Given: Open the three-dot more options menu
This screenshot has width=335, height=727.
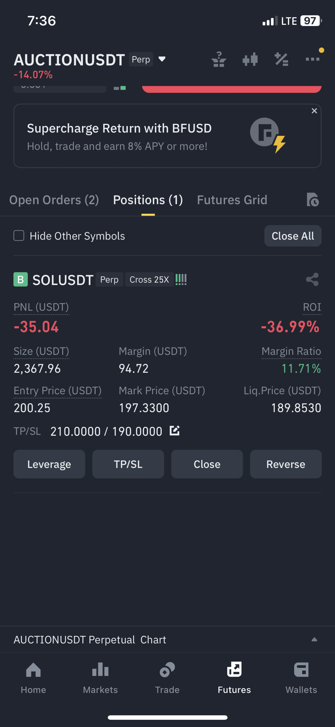Looking at the screenshot, I should pyautogui.click(x=312, y=59).
